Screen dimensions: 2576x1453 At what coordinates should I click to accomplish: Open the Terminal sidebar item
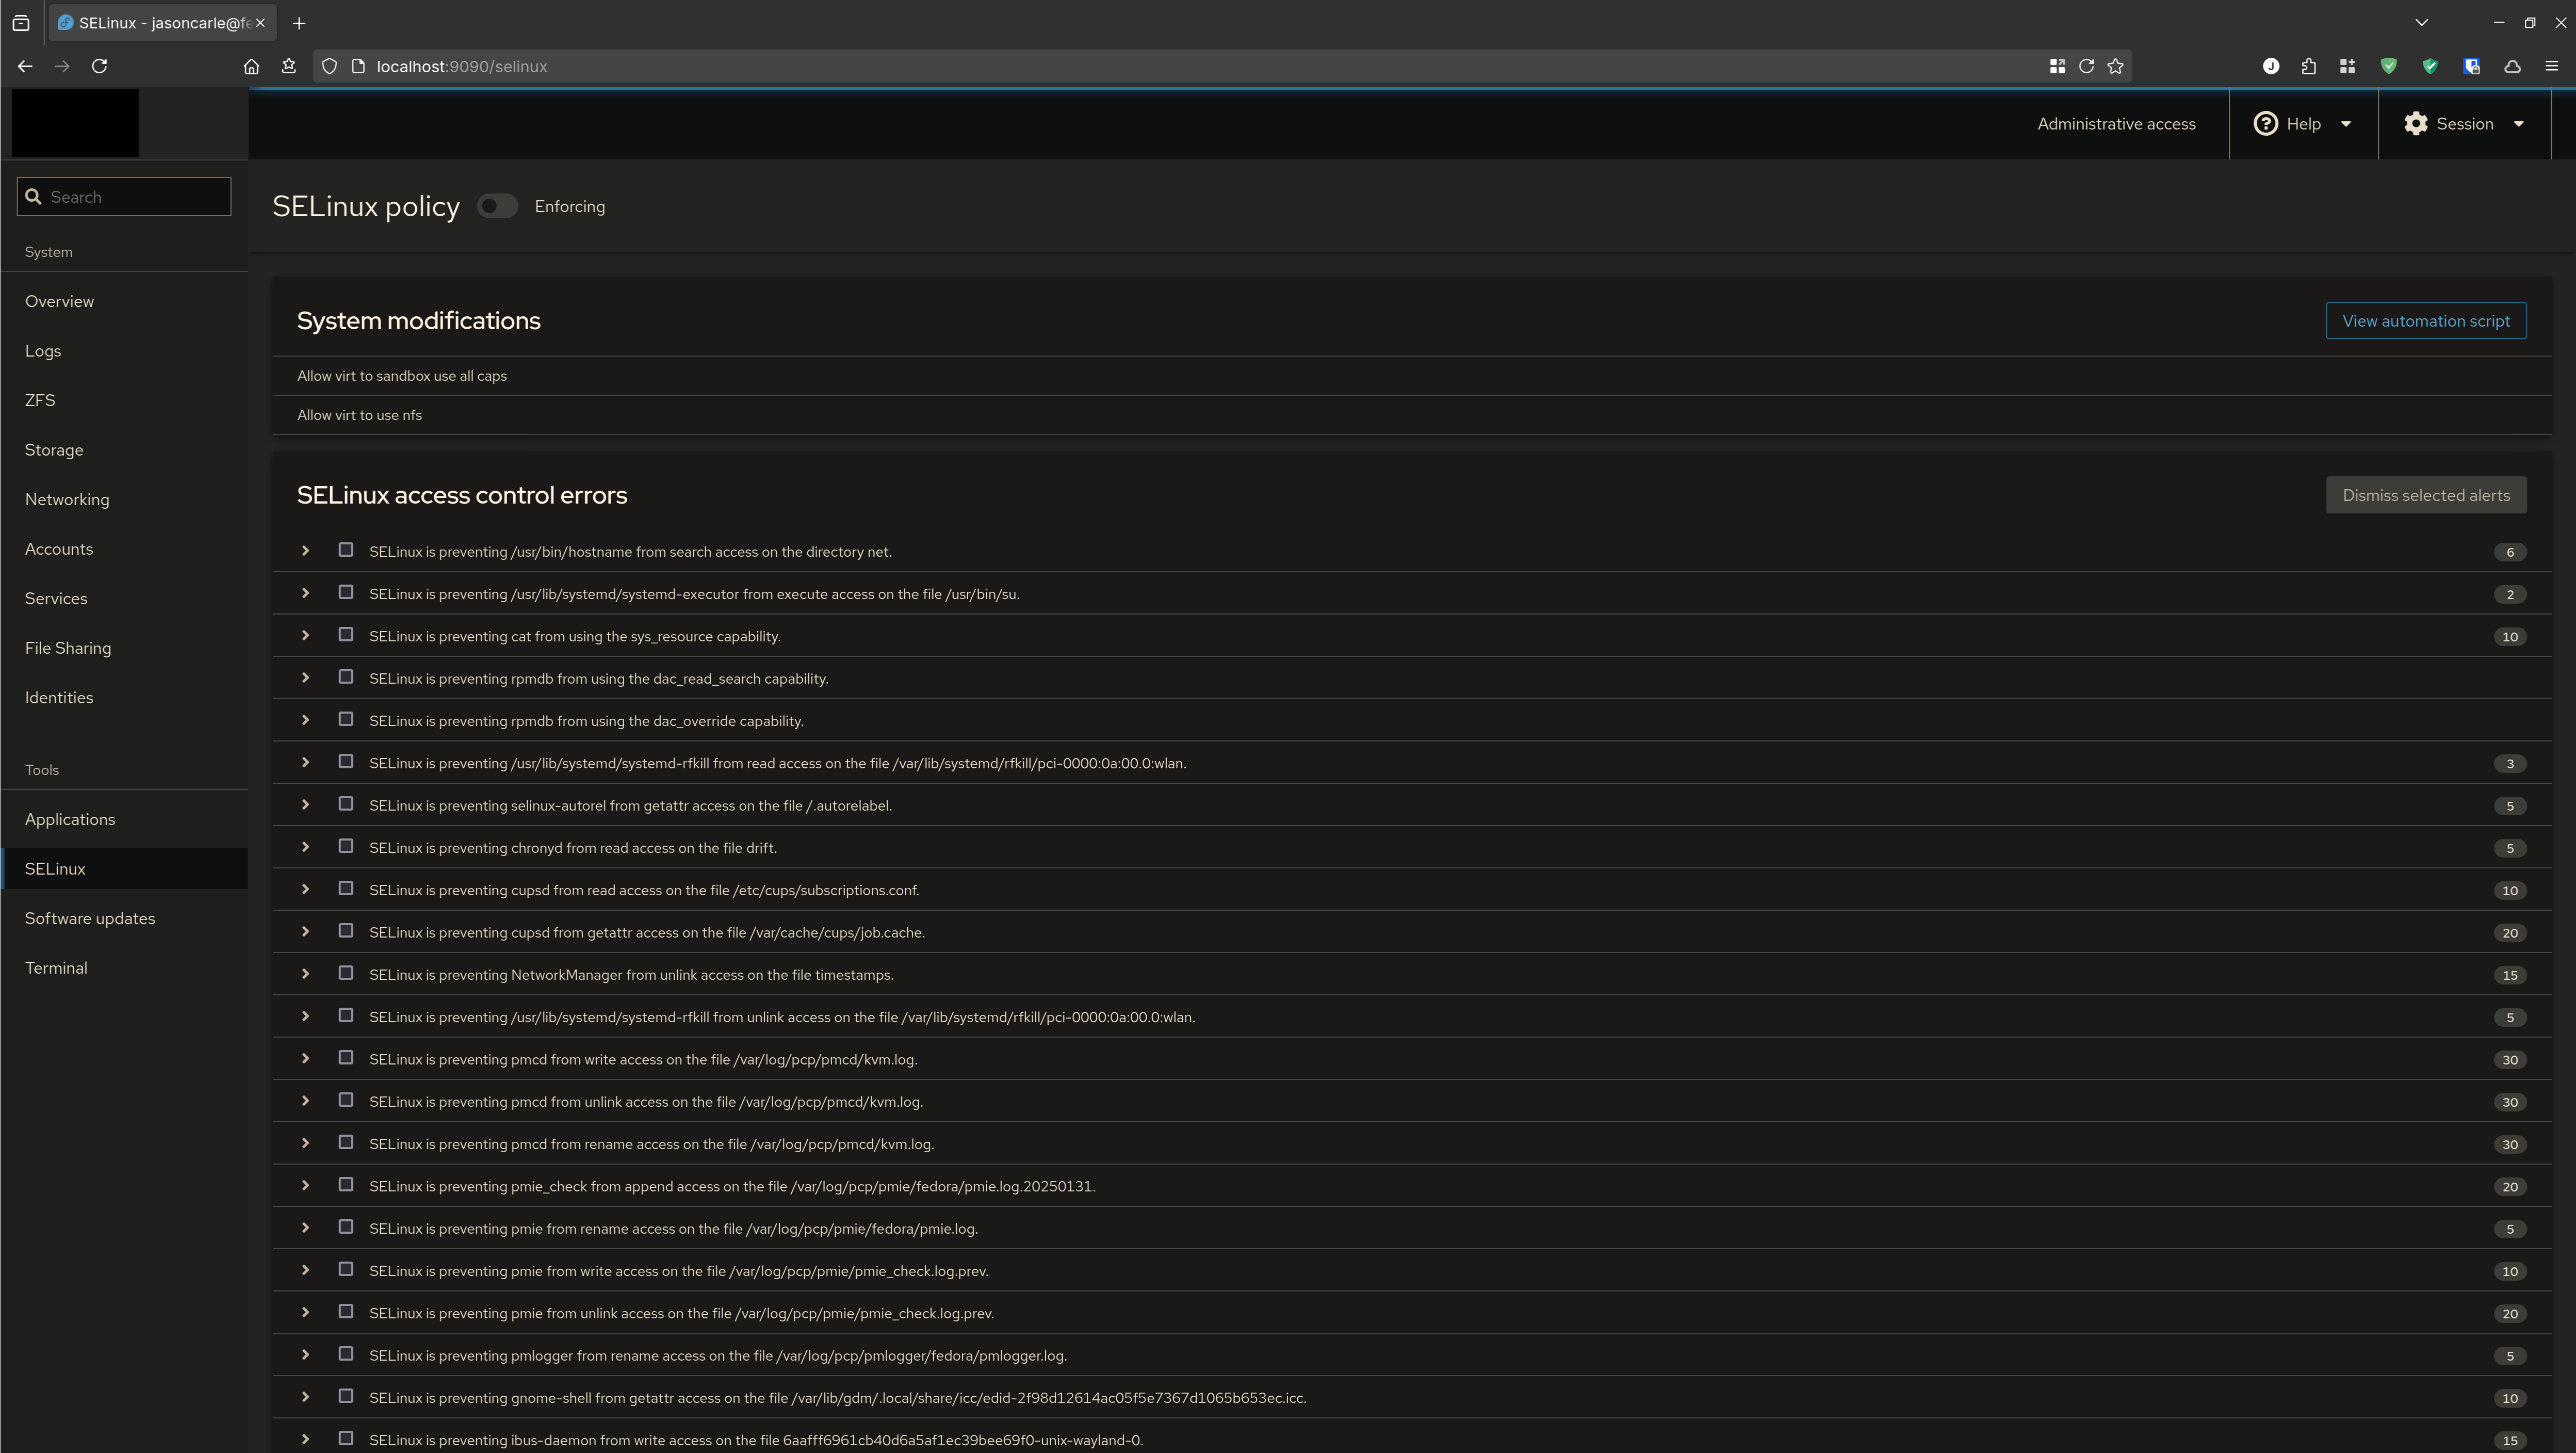[124, 968]
